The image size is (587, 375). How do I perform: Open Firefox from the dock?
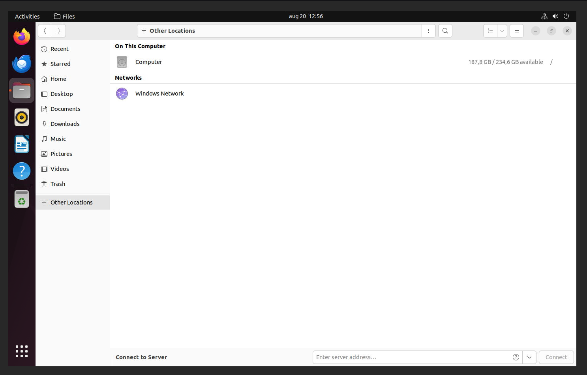click(22, 37)
